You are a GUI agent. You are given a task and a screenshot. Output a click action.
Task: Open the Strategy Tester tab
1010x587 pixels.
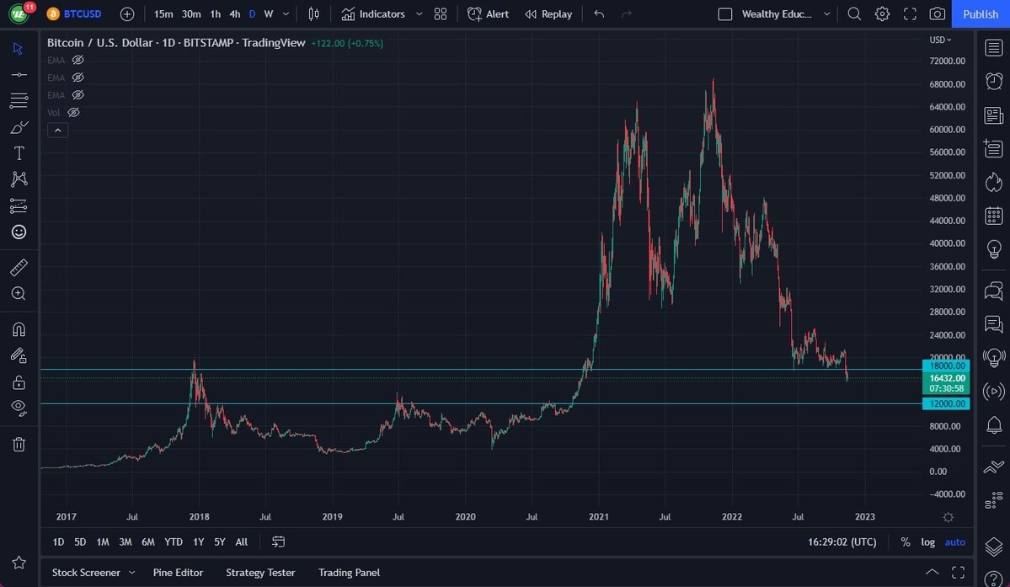(260, 572)
